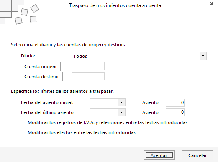The height and width of the screenshot is (162, 218).
Task: Dismiss the dialog with Cancelar
Action: tap(197, 155)
